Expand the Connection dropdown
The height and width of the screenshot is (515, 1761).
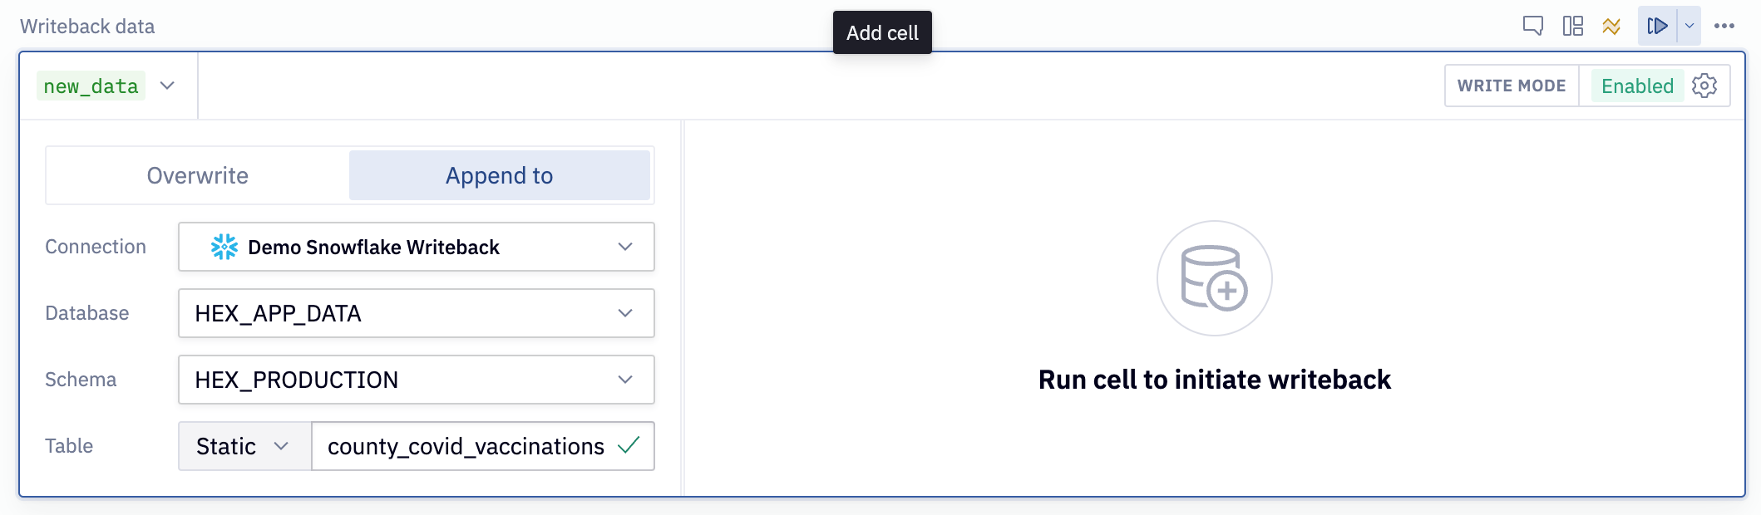[416, 247]
